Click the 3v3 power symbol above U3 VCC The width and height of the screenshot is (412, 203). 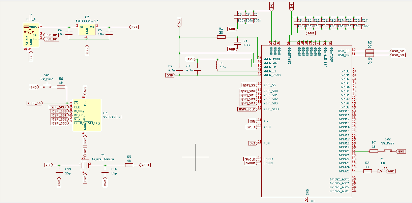pos(85,90)
